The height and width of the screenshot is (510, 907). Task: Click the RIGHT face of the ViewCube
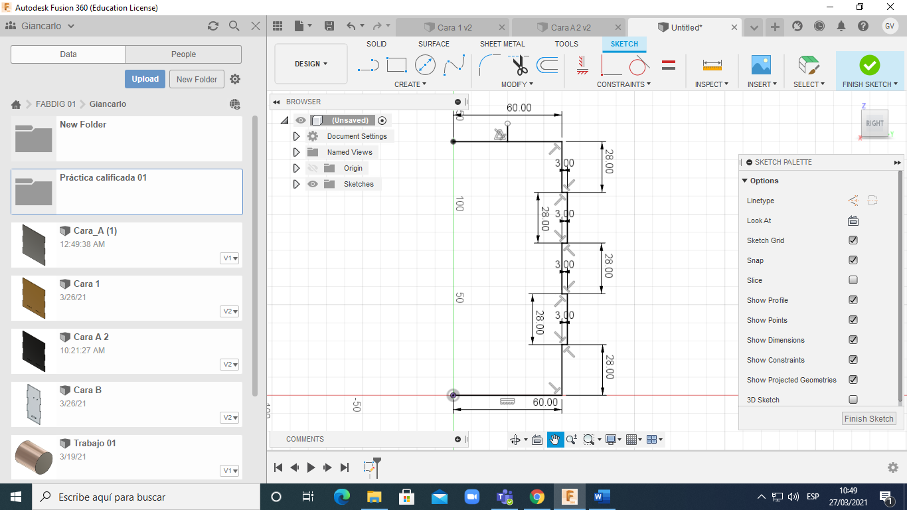pos(874,123)
